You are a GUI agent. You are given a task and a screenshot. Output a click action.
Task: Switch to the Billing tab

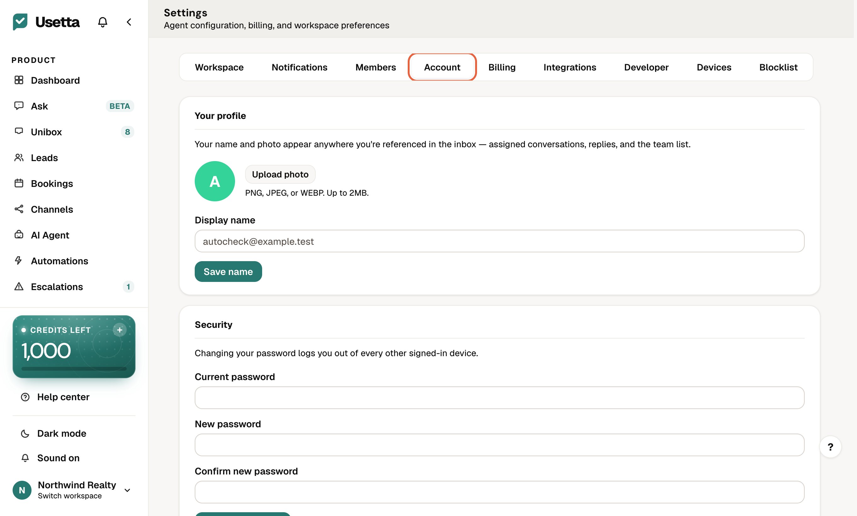(x=502, y=67)
